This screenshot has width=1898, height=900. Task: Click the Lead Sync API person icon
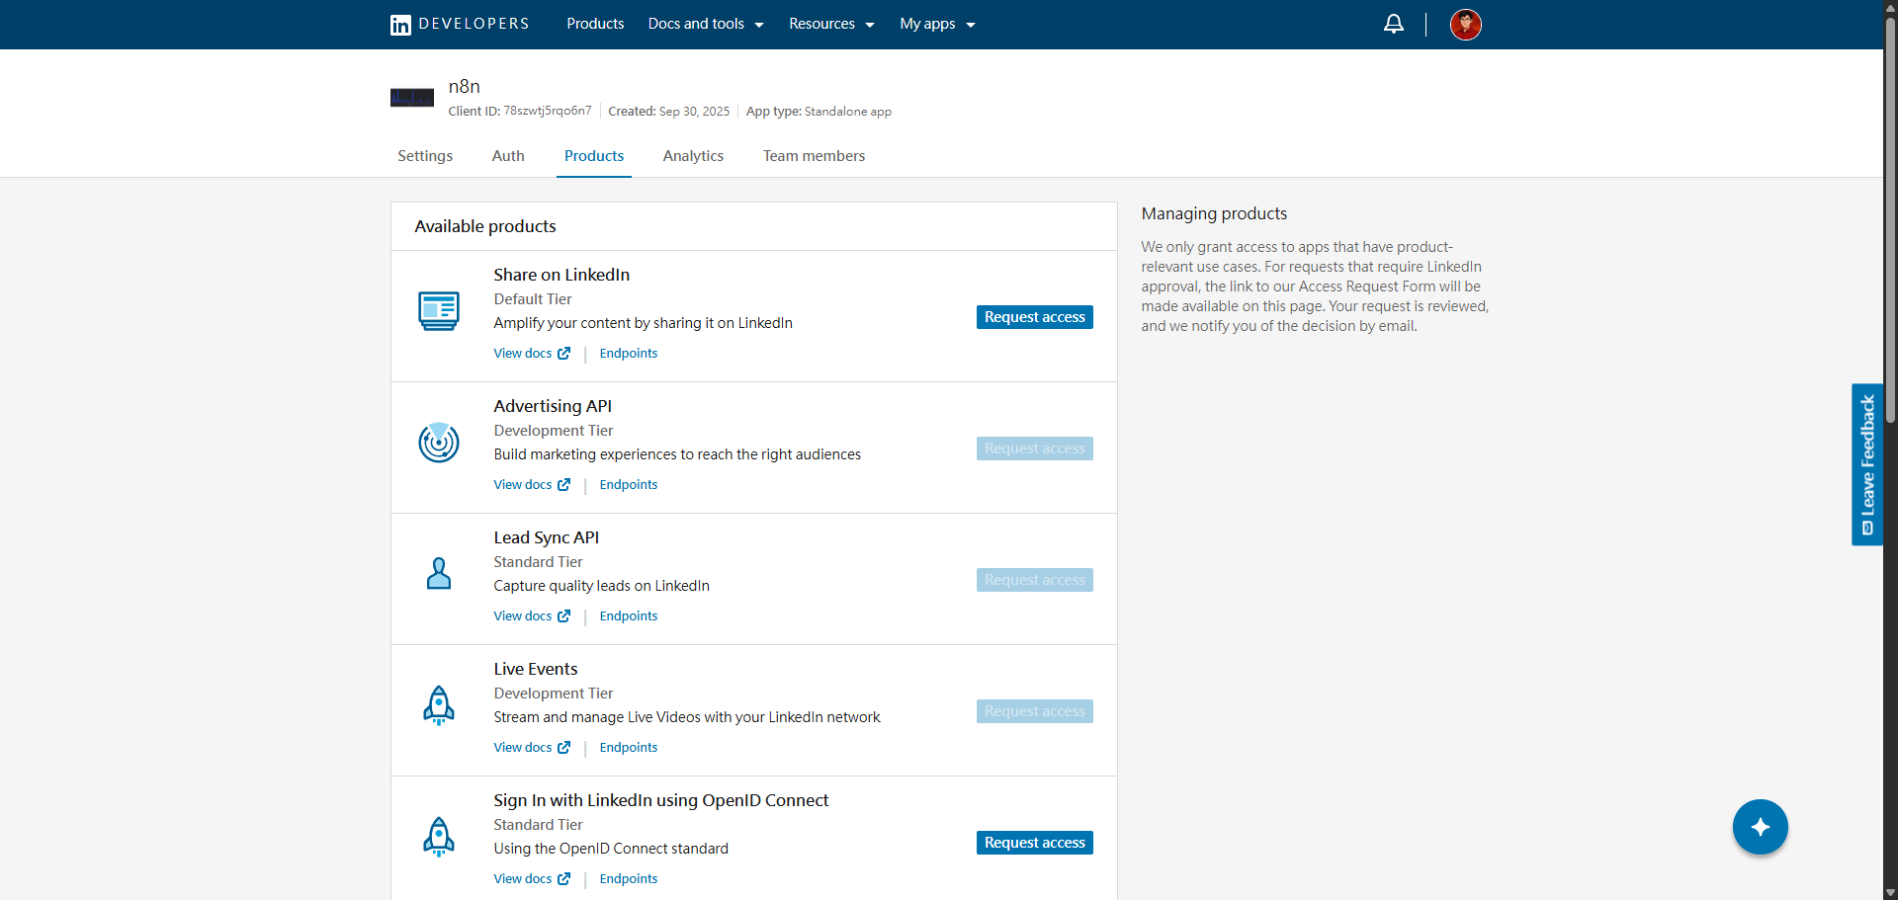(438, 573)
